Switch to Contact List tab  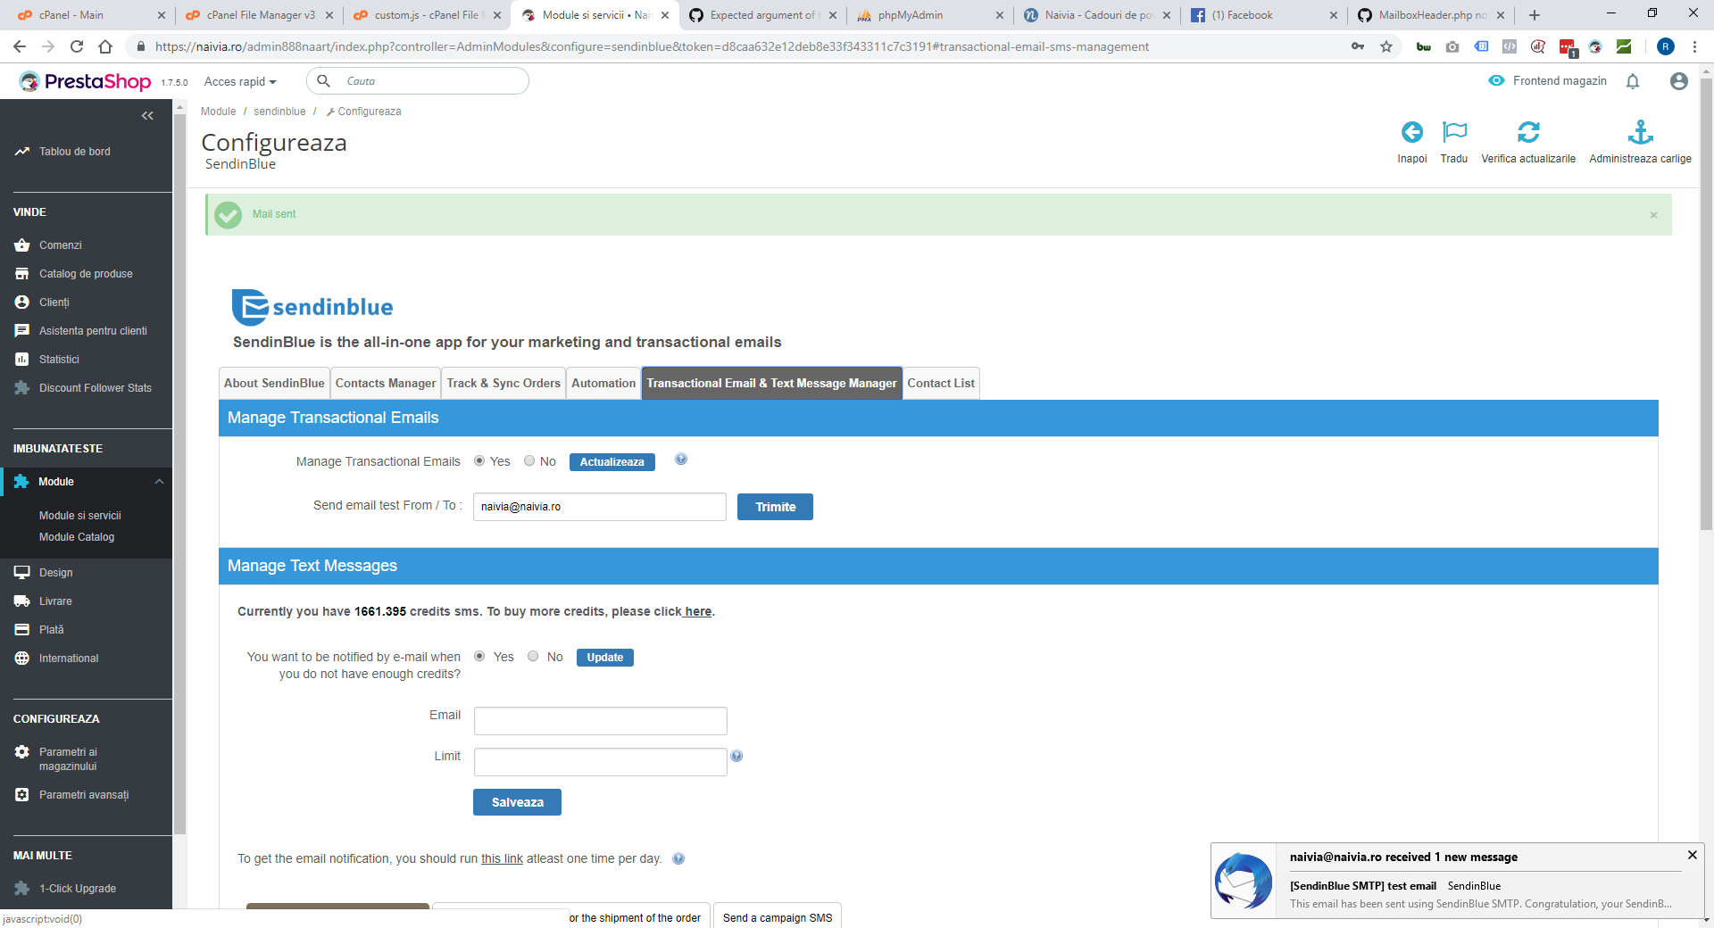(941, 383)
